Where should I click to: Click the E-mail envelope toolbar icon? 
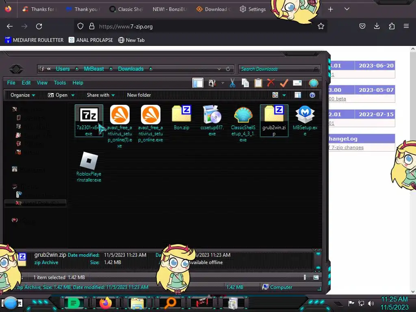297,83
